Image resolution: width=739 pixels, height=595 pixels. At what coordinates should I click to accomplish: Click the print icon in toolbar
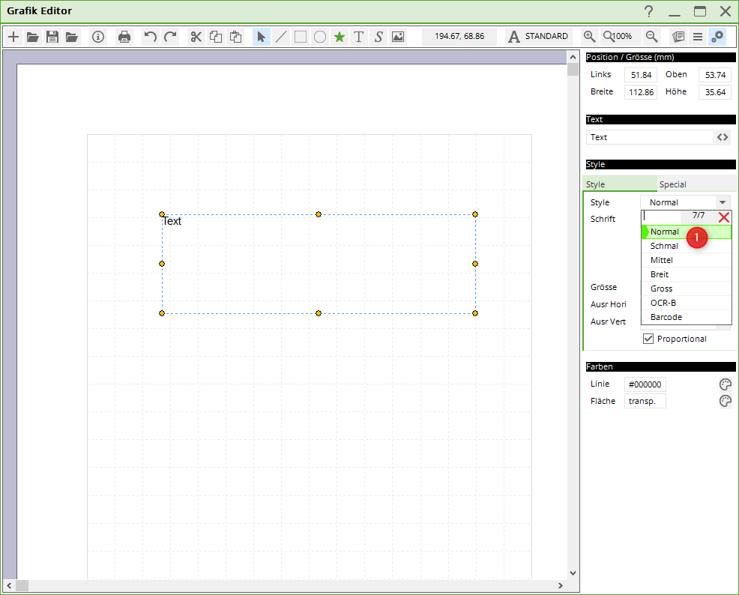[124, 37]
